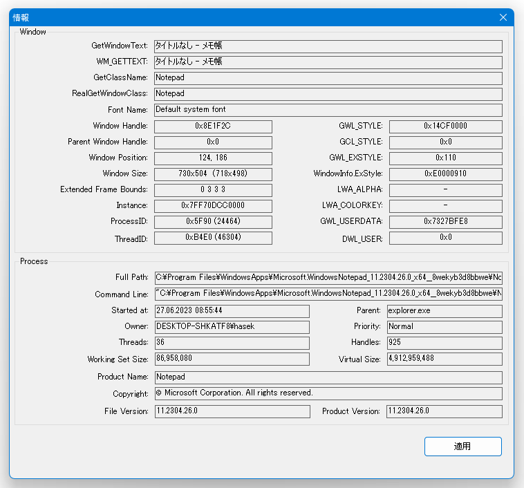Click the Parent Window Handle field

213,142
